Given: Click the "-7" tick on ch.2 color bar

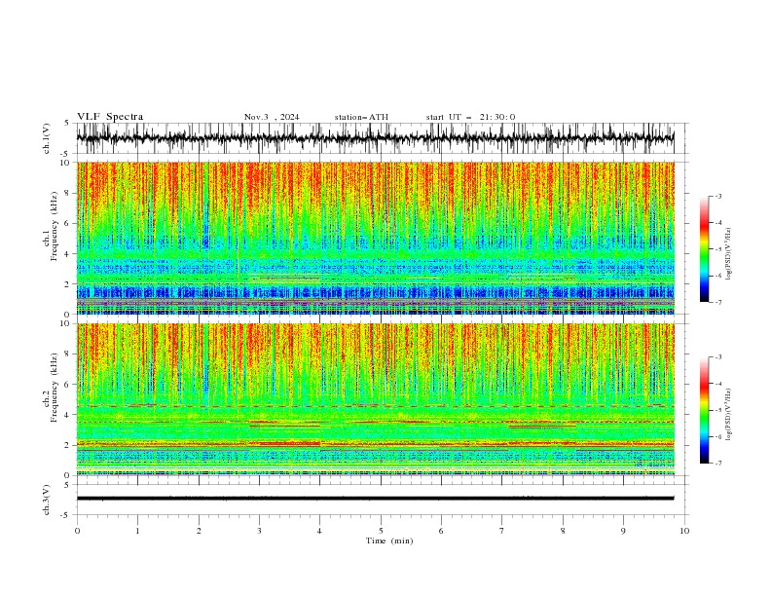Looking at the screenshot, I should click(x=718, y=463).
